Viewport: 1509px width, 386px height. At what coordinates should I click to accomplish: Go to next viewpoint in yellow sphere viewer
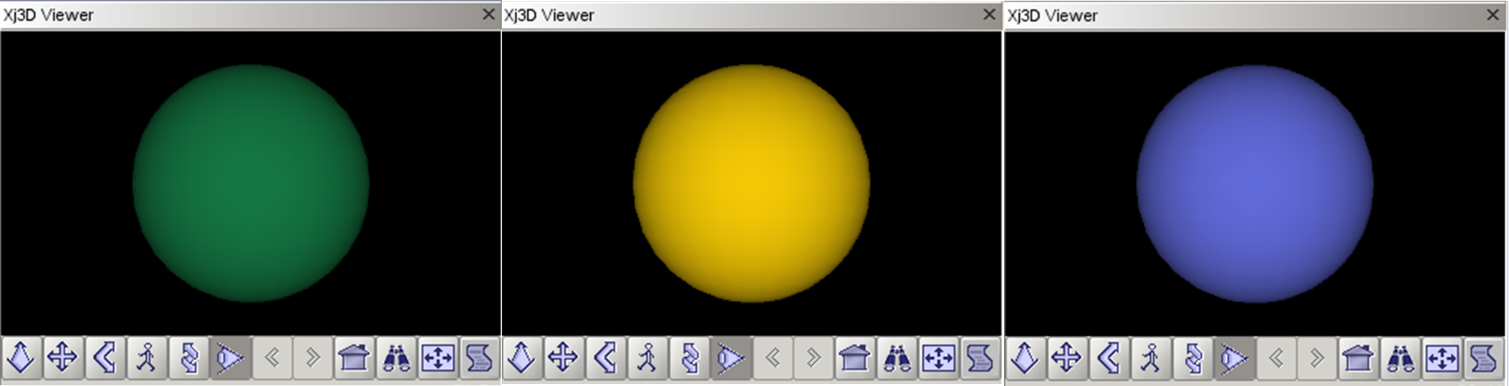click(x=813, y=357)
